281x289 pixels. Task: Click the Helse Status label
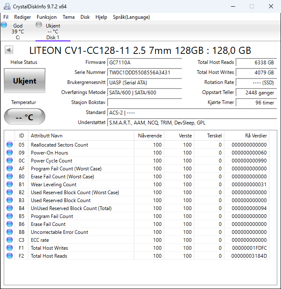24,62
